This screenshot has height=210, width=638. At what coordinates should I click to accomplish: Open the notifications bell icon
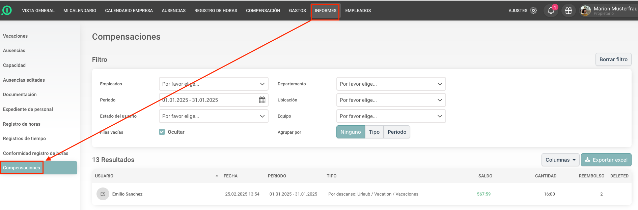coord(551,10)
